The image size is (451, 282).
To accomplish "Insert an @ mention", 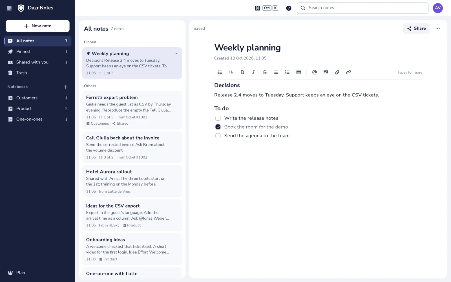I will tap(315, 72).
